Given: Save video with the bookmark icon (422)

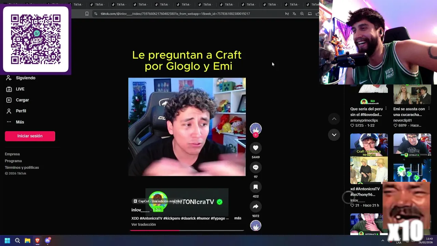Looking at the screenshot, I should (x=255, y=187).
